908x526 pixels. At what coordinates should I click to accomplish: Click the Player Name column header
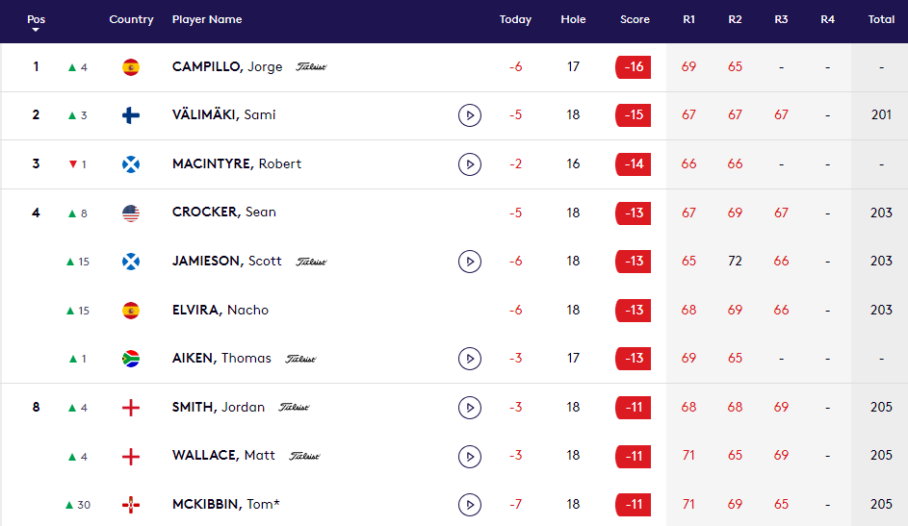pyautogui.click(x=207, y=20)
